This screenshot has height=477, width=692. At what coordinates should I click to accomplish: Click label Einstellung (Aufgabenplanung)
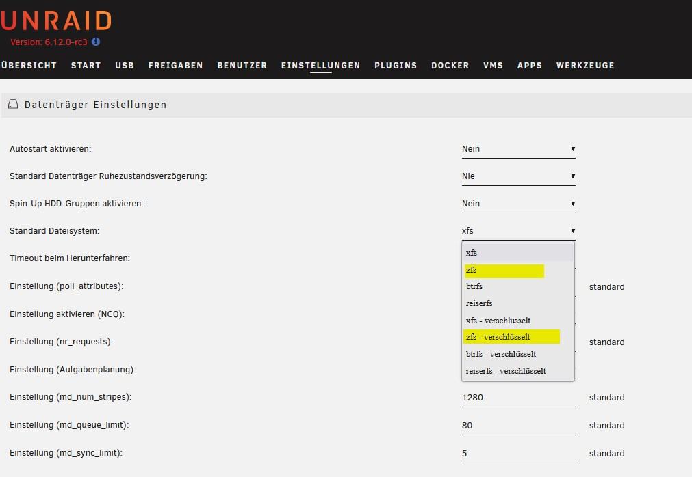pos(73,370)
